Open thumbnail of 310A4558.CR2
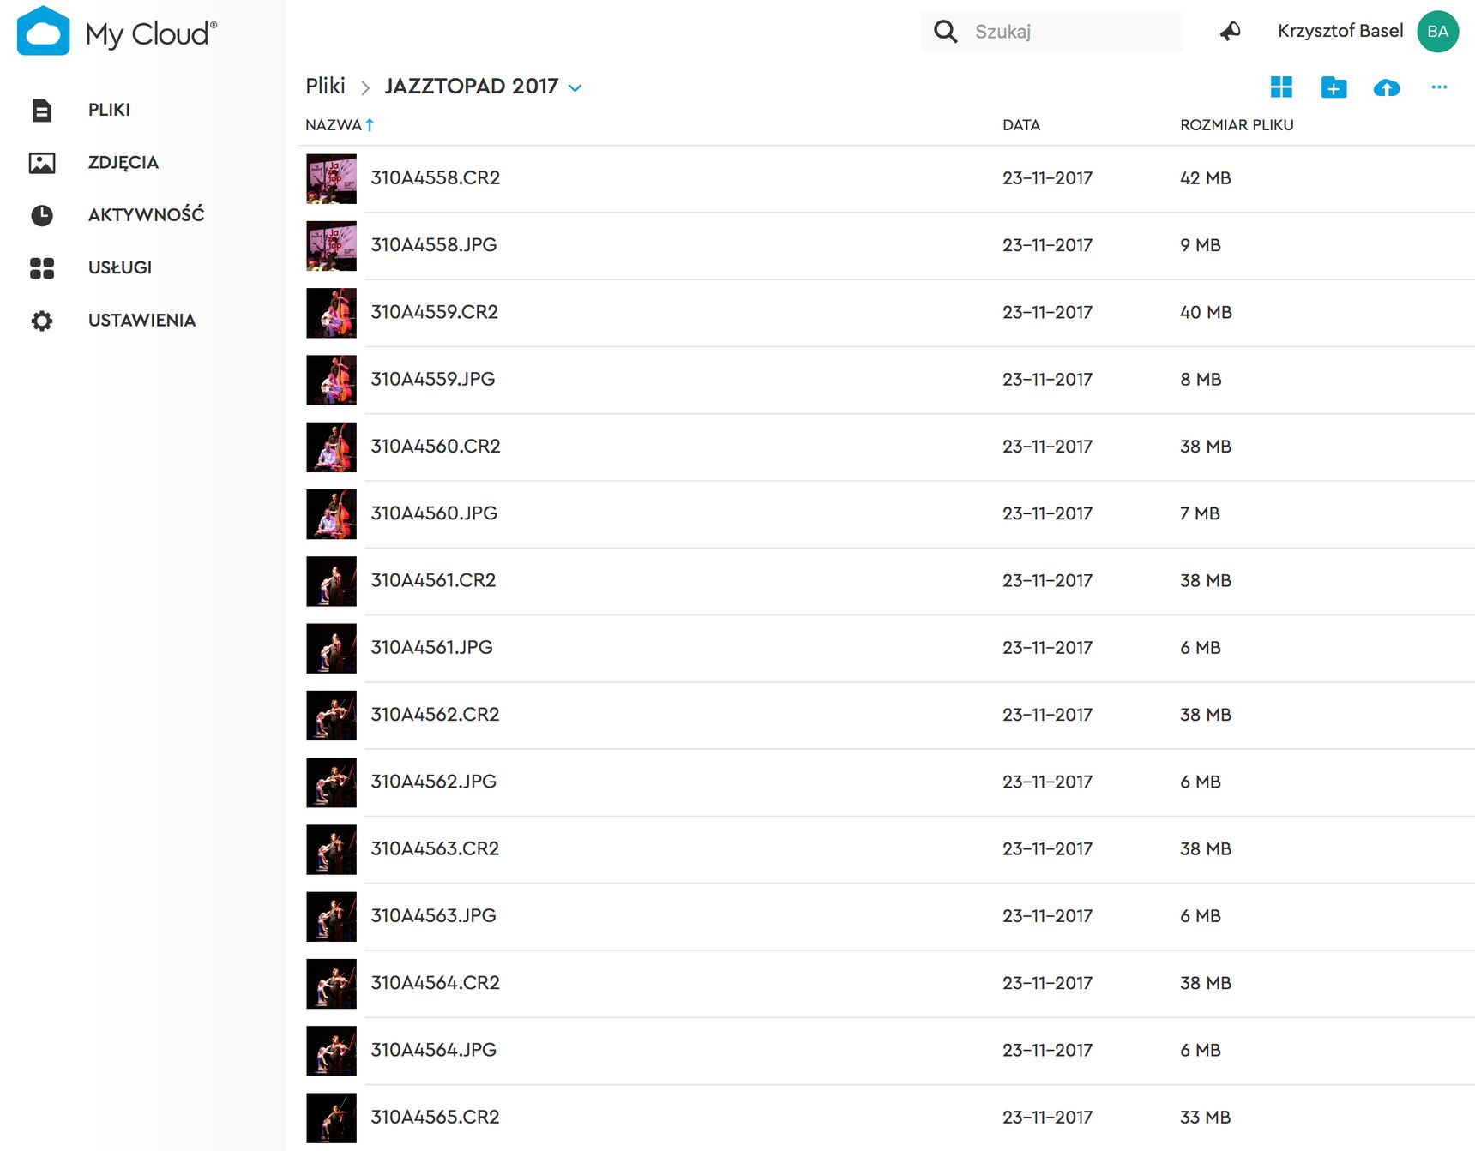Screen dimensions: 1475x1151 [331, 178]
